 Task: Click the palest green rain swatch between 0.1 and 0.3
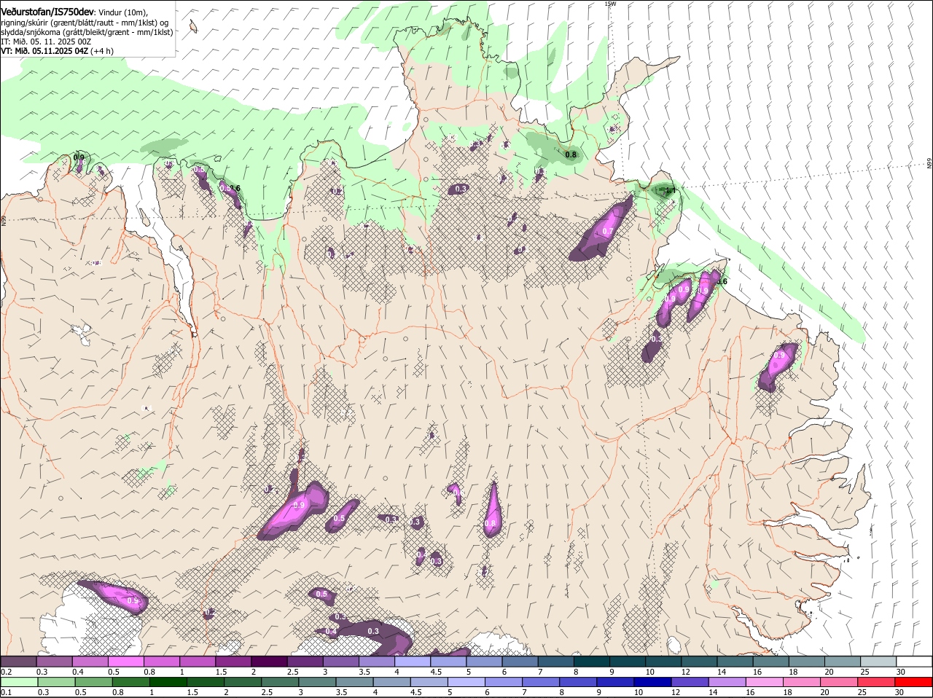pos(19,682)
